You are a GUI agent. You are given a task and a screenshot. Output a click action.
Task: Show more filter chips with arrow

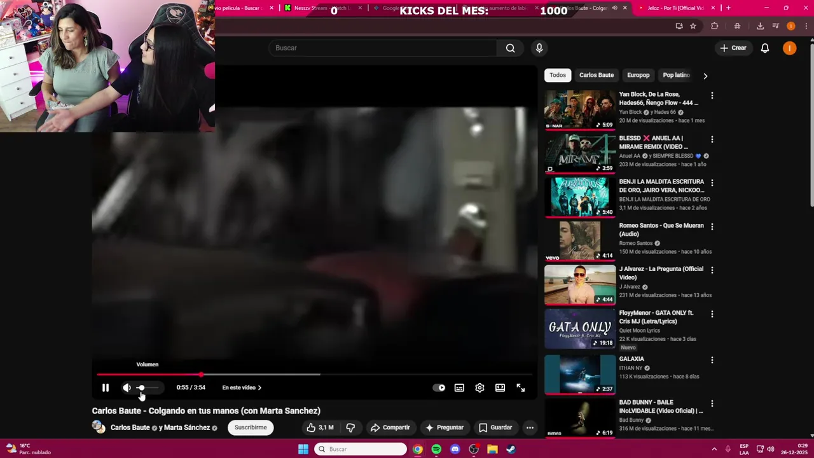705,76
